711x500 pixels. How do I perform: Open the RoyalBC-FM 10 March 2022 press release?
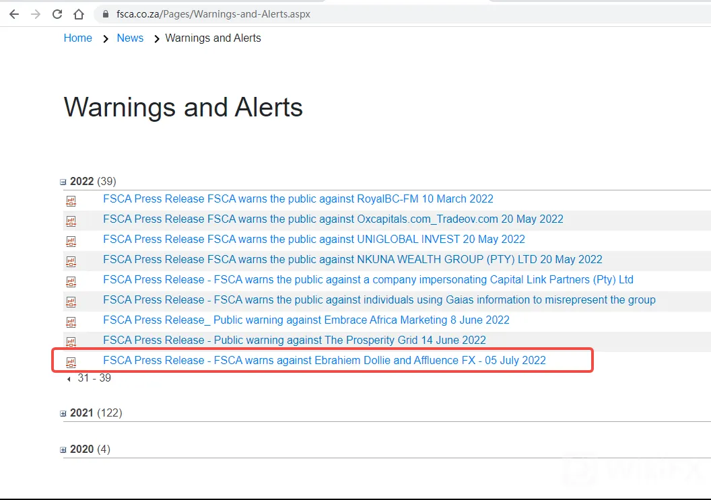point(298,199)
